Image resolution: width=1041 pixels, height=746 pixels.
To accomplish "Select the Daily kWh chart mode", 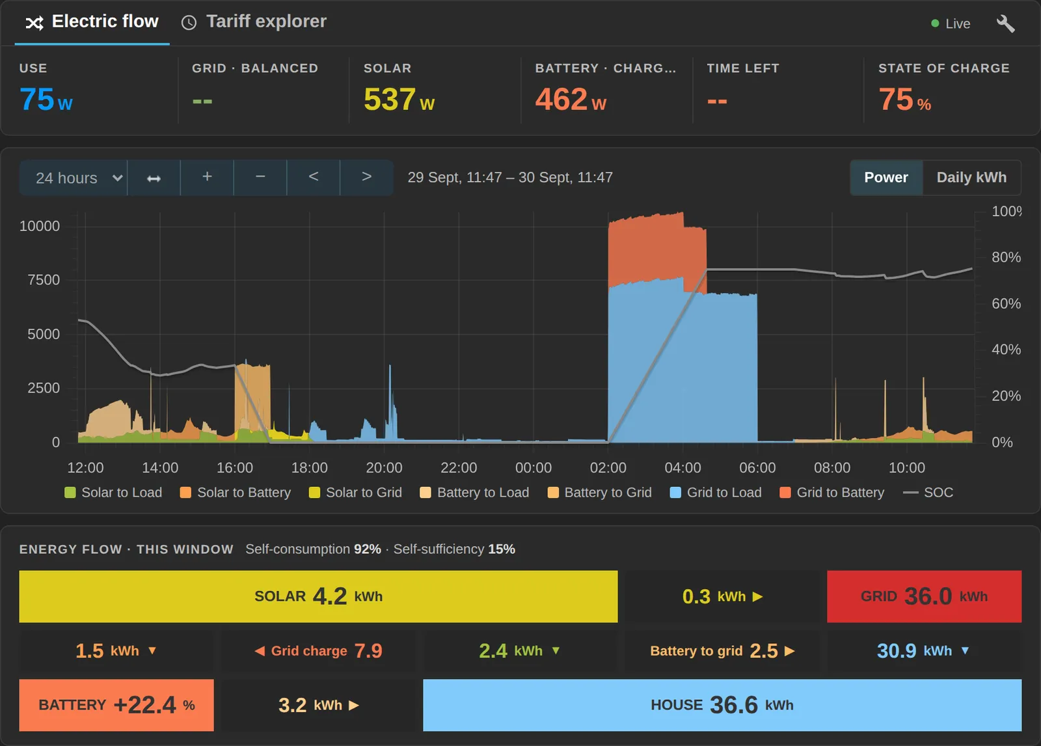I will point(971,178).
